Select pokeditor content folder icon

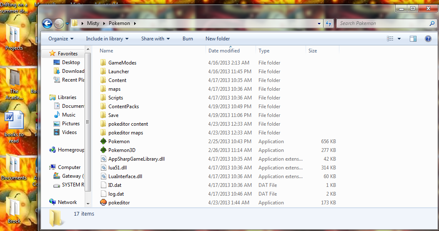(103, 124)
